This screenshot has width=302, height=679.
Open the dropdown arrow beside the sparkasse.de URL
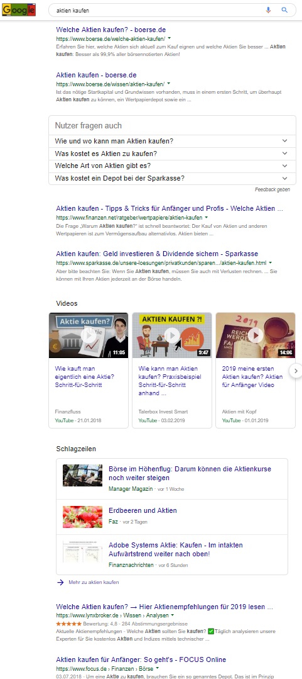click(x=271, y=262)
